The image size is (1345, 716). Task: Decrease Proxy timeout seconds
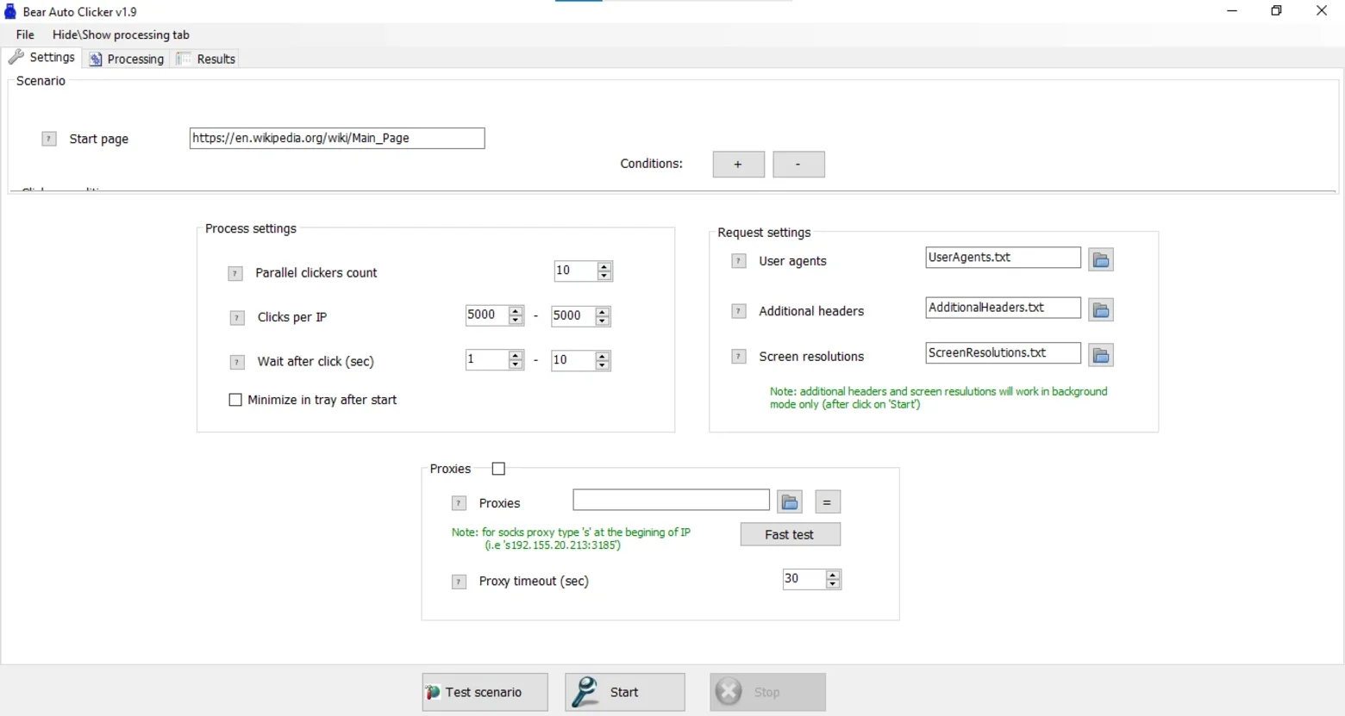833,584
